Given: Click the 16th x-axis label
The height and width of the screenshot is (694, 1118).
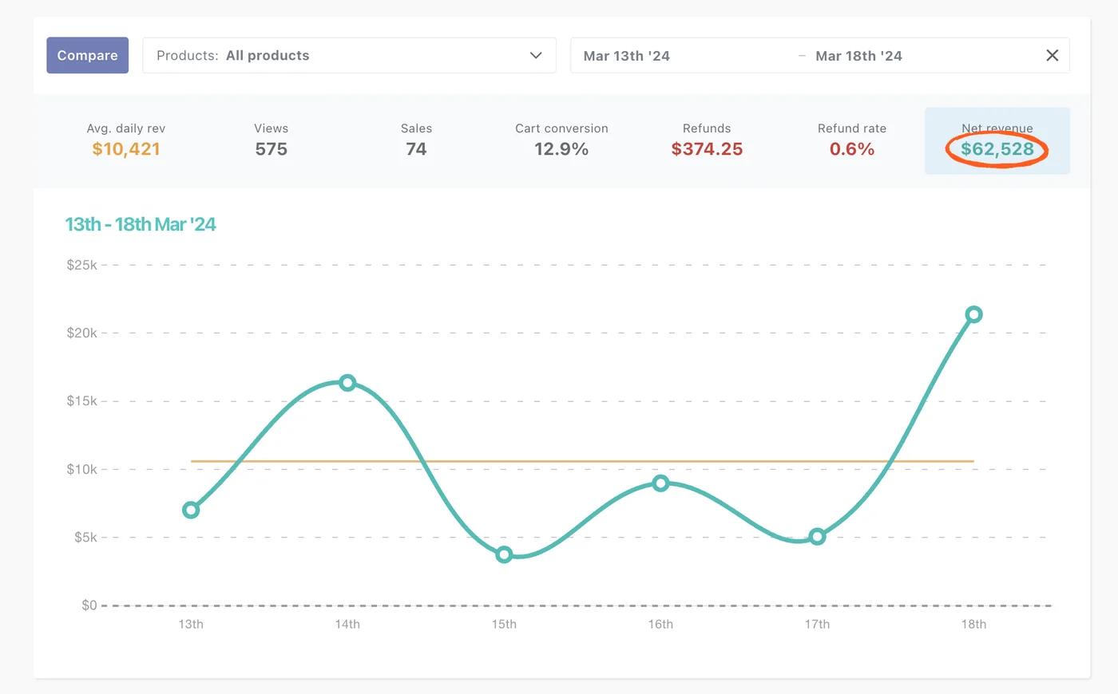Looking at the screenshot, I should pyautogui.click(x=660, y=625).
